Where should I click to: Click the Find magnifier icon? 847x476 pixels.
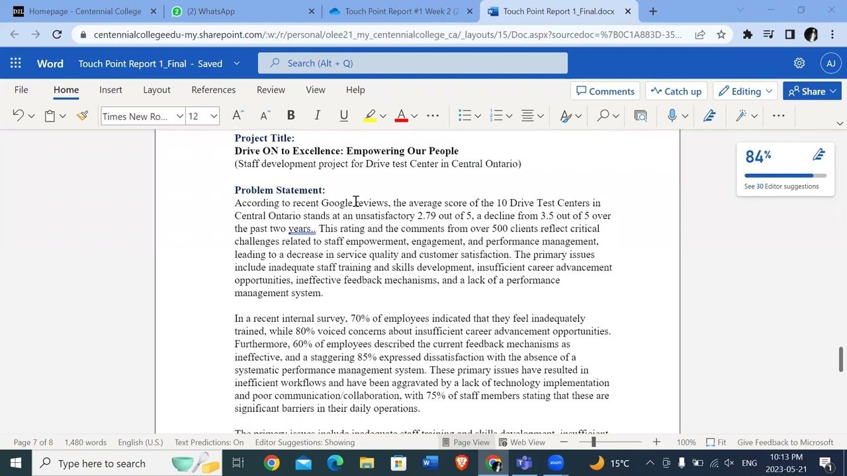click(603, 116)
